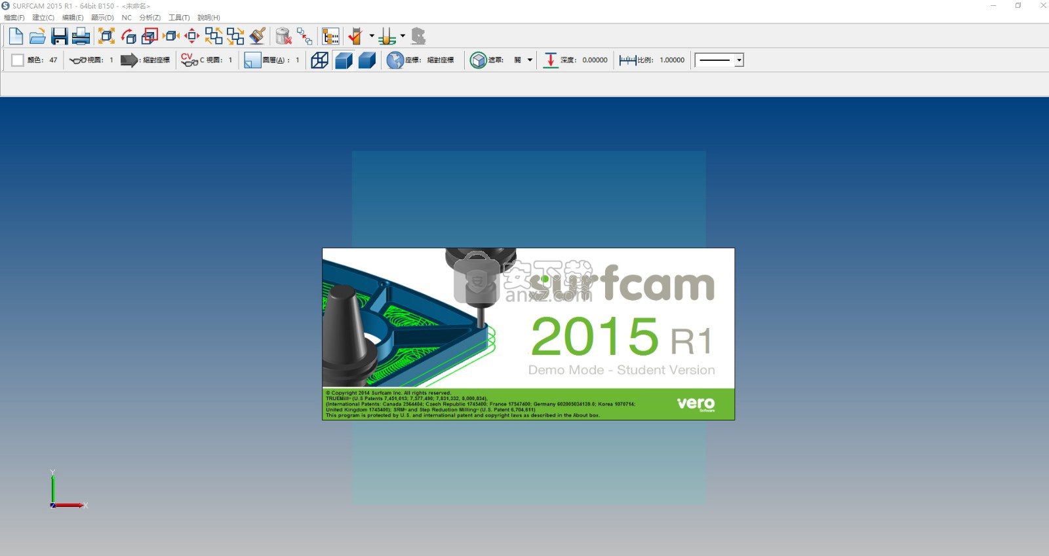Open the color swatch selector
Viewport: 1049px width, 556px height.
18,60
